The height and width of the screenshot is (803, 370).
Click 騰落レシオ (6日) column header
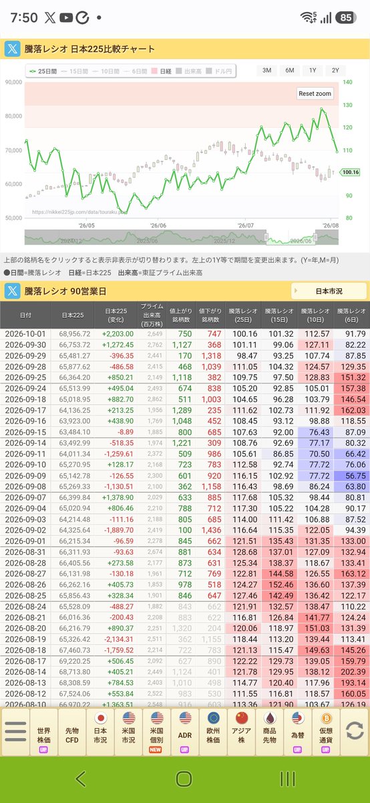[x=351, y=314]
